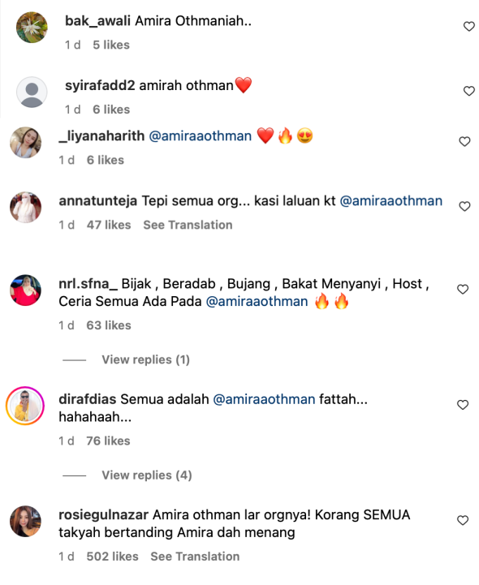
Task: Tap the heart on _liyanaharith's comment
Action: pos(464,142)
